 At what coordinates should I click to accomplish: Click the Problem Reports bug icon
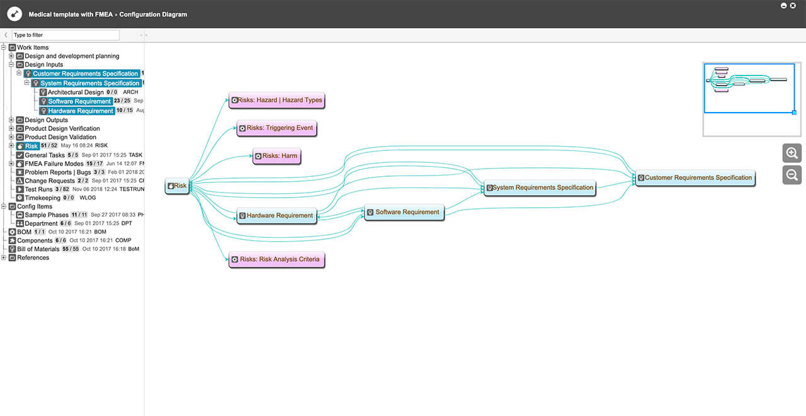[x=20, y=172]
